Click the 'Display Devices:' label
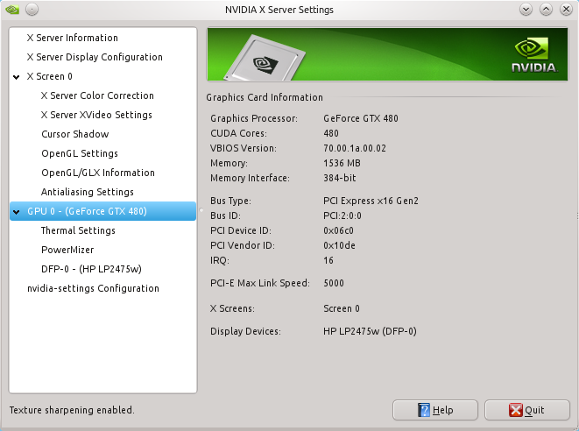 (245, 331)
